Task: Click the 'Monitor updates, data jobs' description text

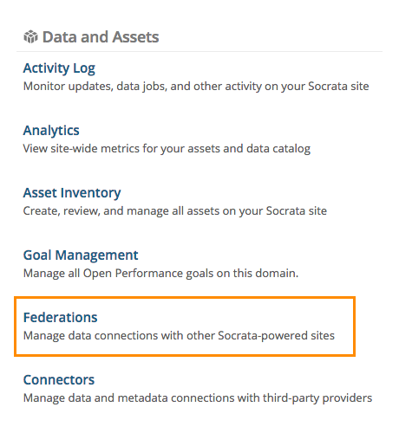Action: [x=196, y=87]
